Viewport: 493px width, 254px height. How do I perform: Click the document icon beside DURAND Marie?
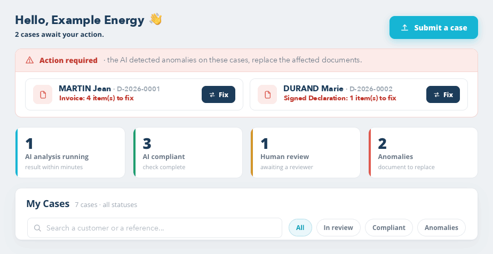click(x=267, y=94)
